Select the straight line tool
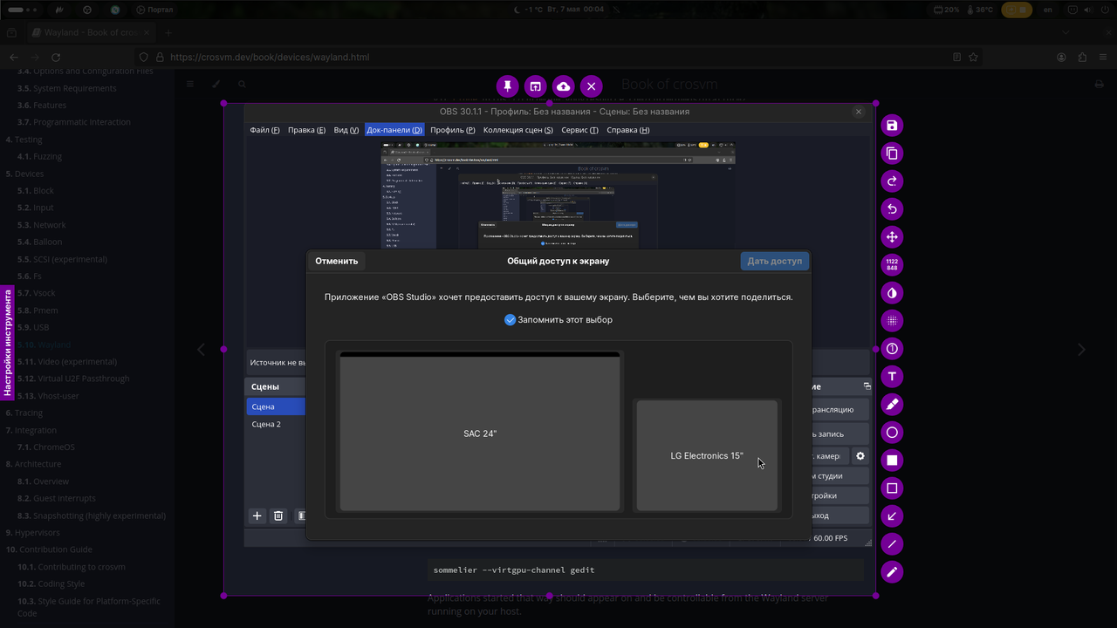The image size is (1117, 628). (892, 544)
